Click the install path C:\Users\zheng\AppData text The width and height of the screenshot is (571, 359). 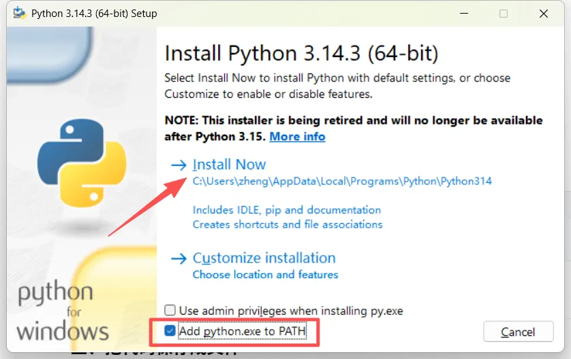pos(342,181)
